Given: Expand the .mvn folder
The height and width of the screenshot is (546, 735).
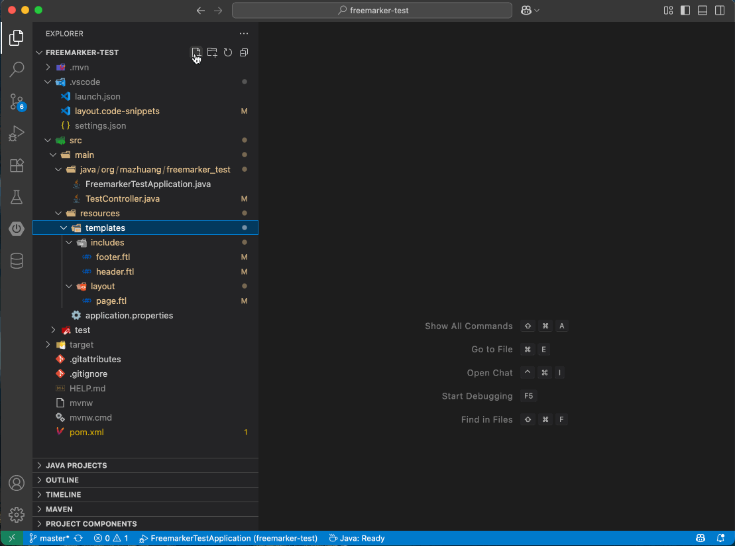Looking at the screenshot, I should pos(79,67).
